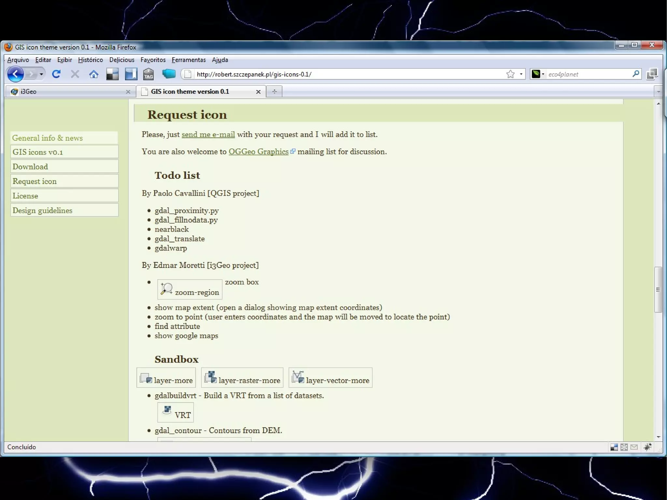Screen dimensions: 667x500
Task: Open Design guidelines in the sidebar
Action: (42, 210)
